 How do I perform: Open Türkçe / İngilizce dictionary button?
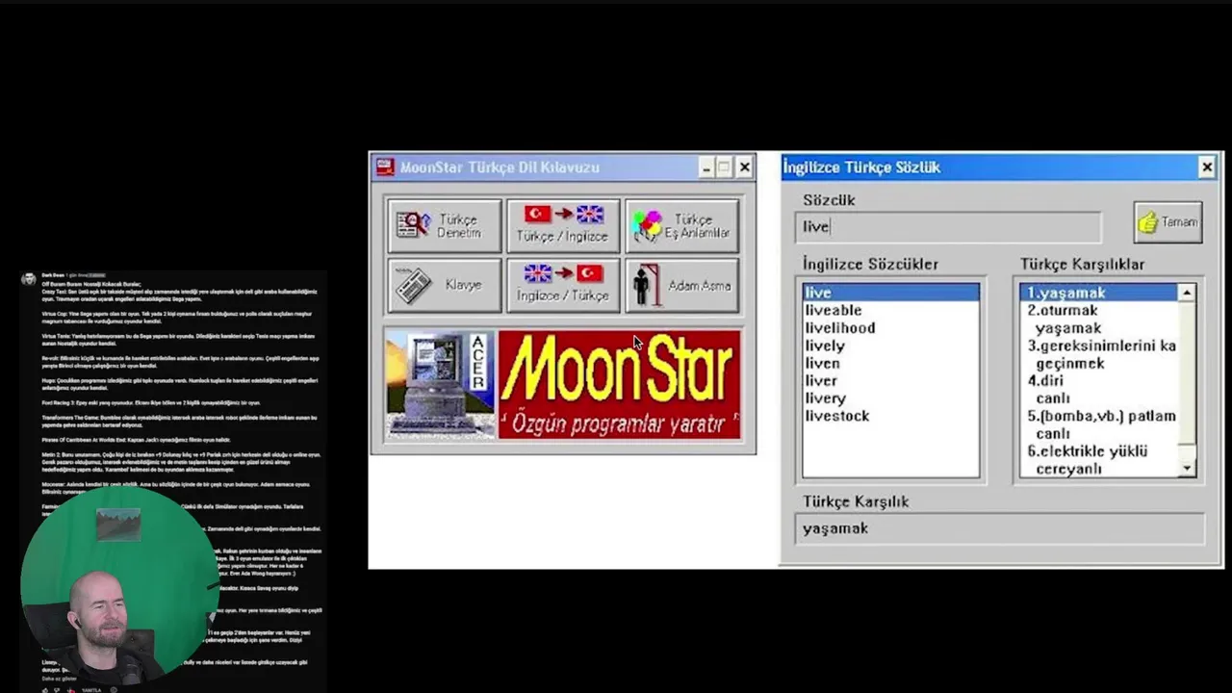[563, 226]
